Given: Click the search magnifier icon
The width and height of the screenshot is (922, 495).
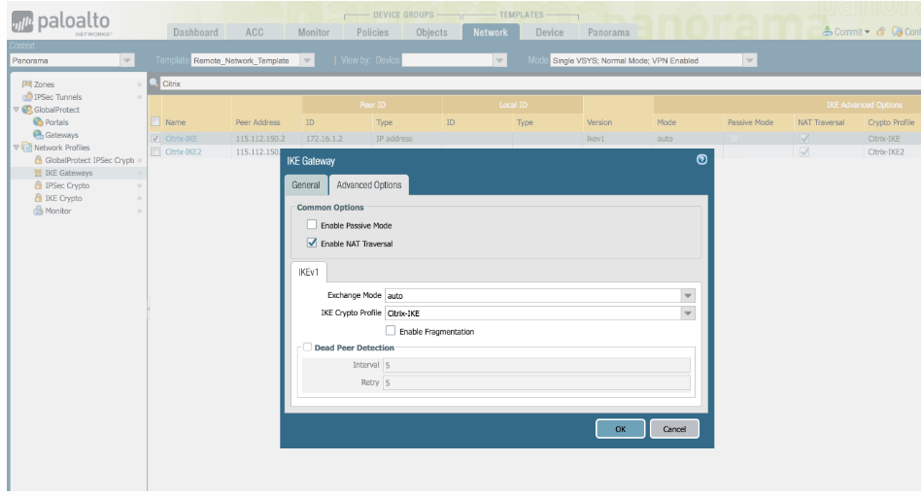Looking at the screenshot, I should point(154,83).
